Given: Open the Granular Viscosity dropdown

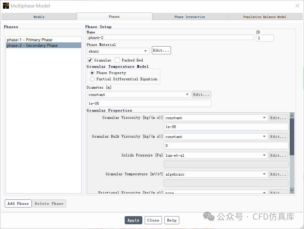Looking at the screenshot, I should [216, 118].
